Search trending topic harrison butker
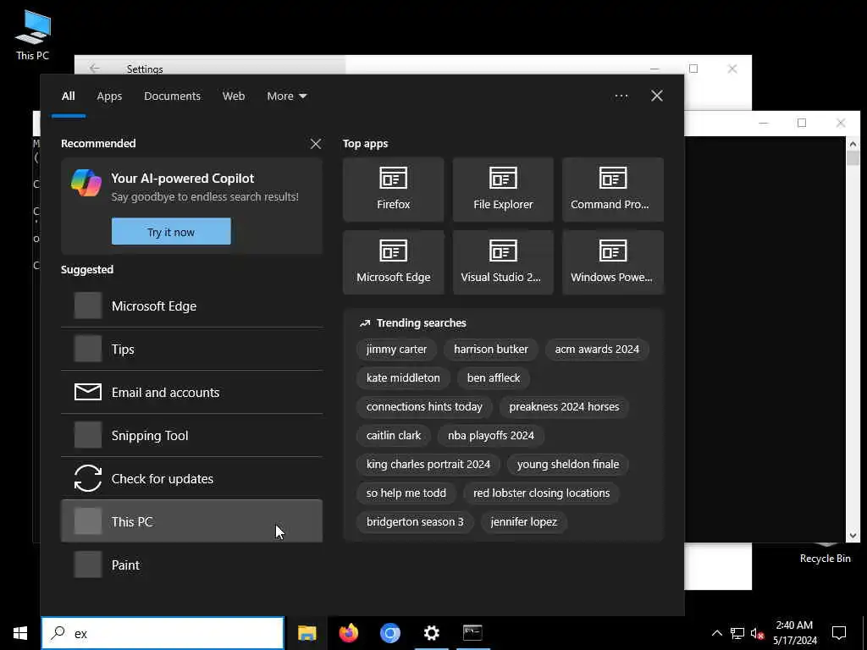Screen dimensions: 867x650 [491, 350]
